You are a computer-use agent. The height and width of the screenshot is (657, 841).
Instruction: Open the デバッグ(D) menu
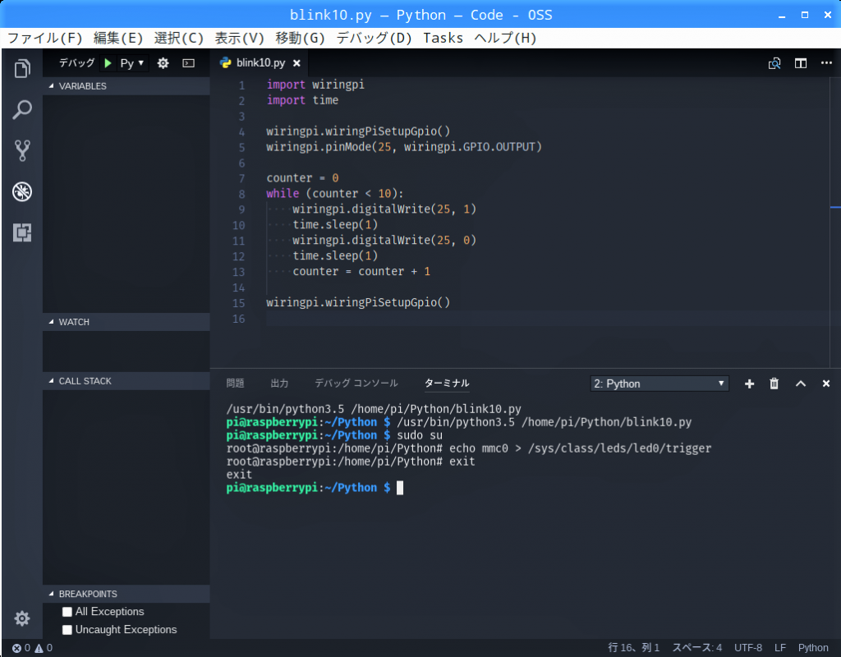[374, 38]
